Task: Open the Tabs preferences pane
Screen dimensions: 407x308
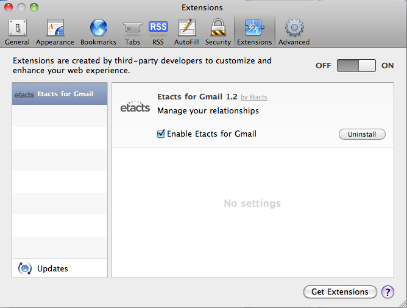Action: pyautogui.click(x=132, y=32)
